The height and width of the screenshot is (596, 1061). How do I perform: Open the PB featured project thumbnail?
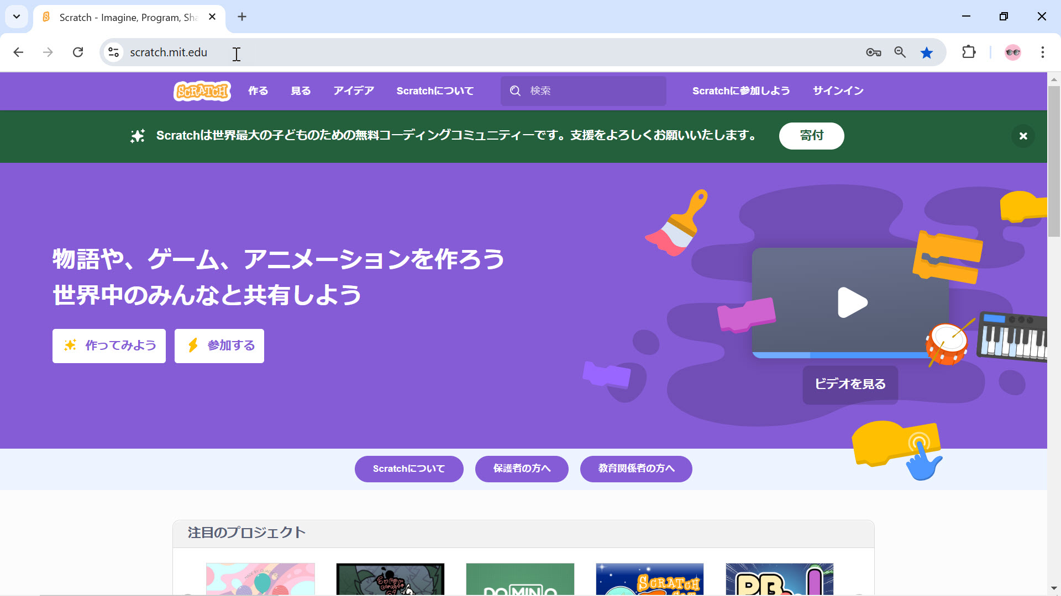[x=780, y=579]
